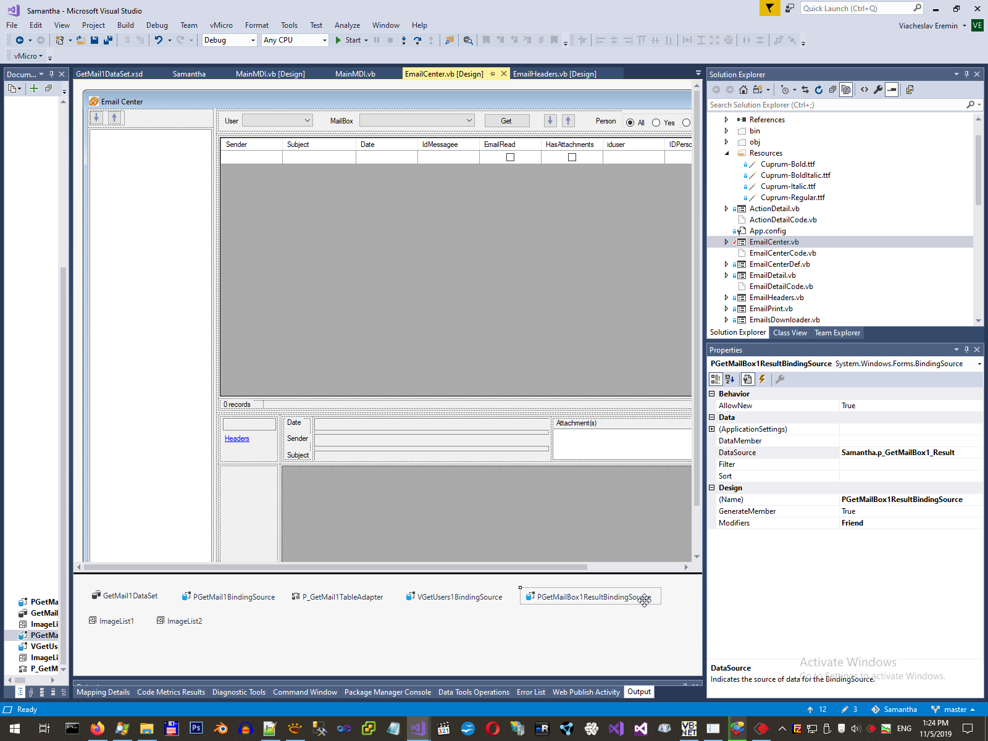This screenshot has height=741, width=988.
Task: Collapse the Resources folder node
Action: click(x=727, y=153)
